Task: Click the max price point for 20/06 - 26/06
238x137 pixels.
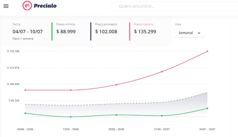Action: [116, 85]
